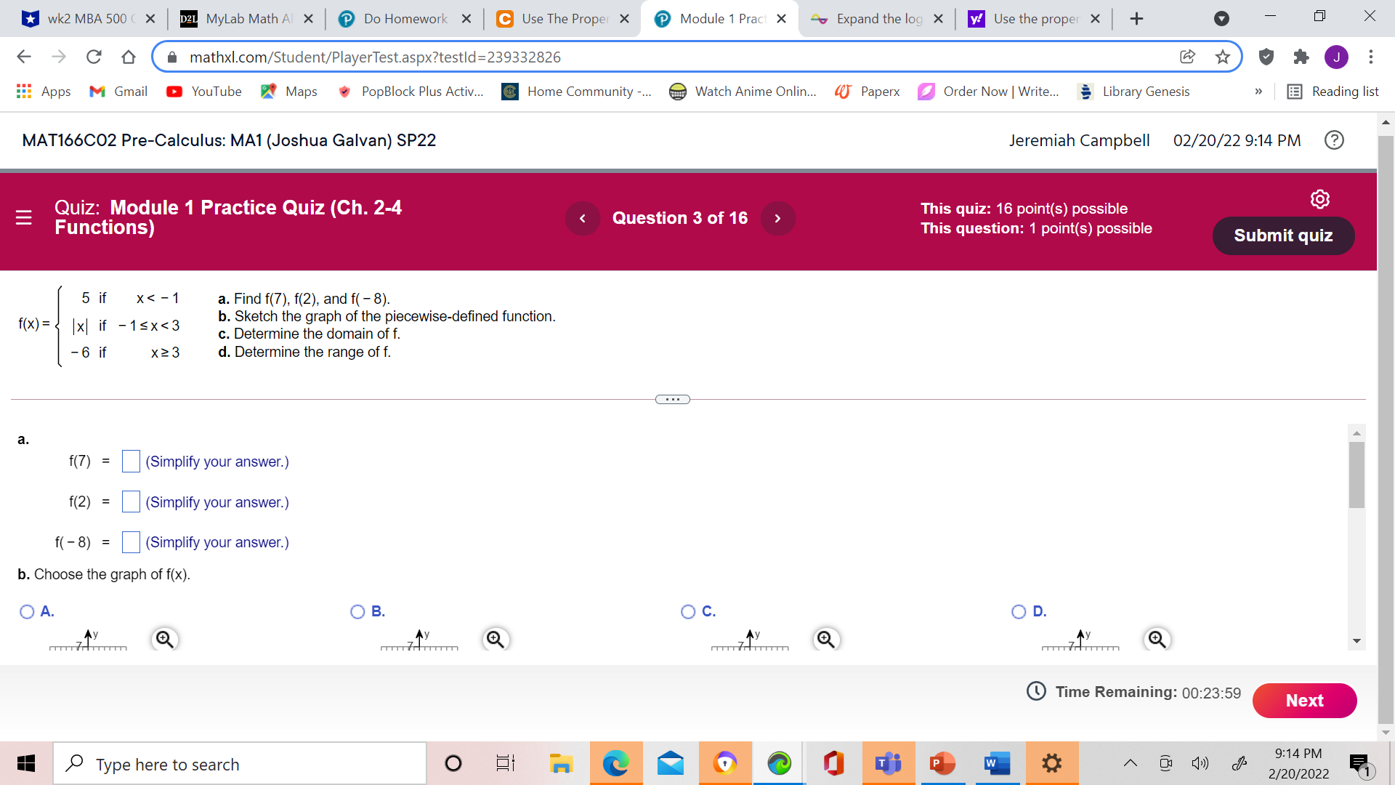The height and width of the screenshot is (785, 1395).
Task: Choose graph option D
Action: 1019,612
